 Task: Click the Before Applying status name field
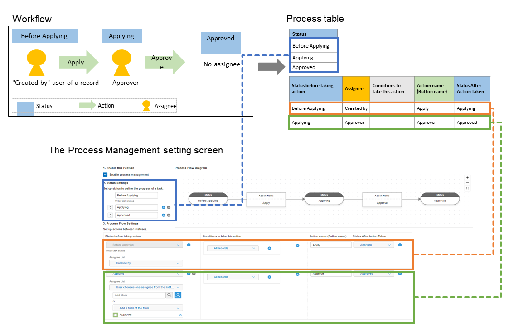coord(136,196)
